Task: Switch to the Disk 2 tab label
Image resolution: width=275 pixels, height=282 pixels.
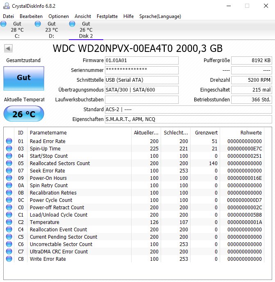Action: pyautogui.click(x=86, y=36)
